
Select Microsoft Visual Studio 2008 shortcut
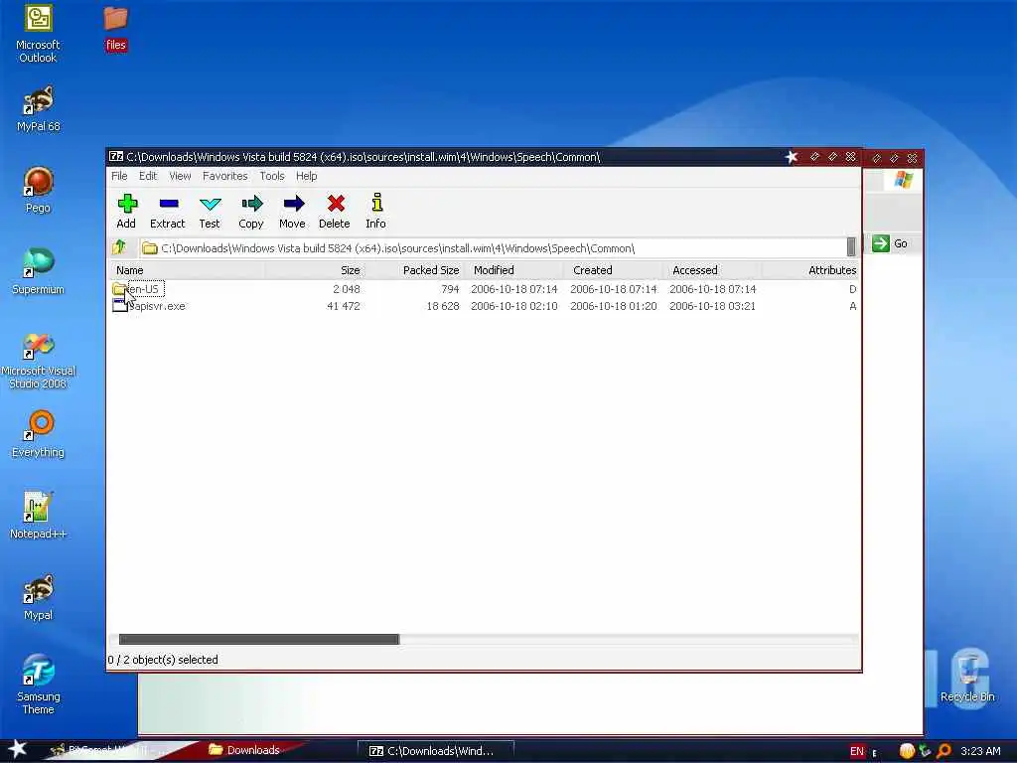pos(39,361)
